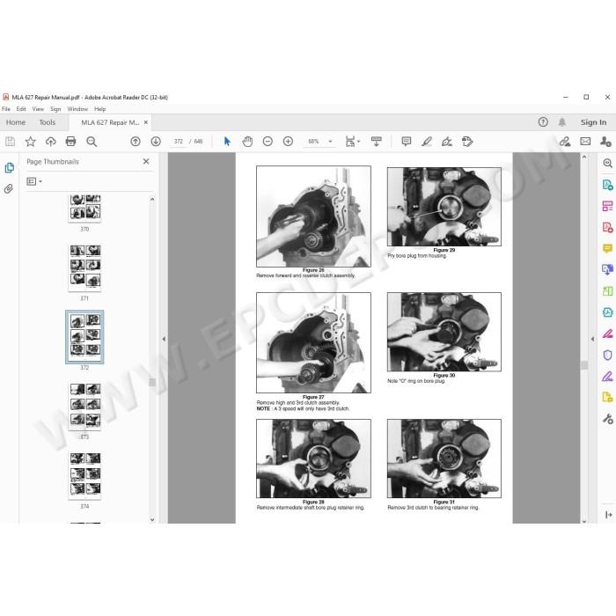Zoom out with the minus button
This screenshot has height=616, width=616.
(268, 142)
